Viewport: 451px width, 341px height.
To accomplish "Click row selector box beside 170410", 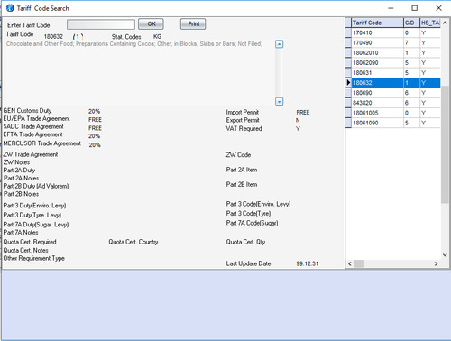I will pyautogui.click(x=348, y=32).
